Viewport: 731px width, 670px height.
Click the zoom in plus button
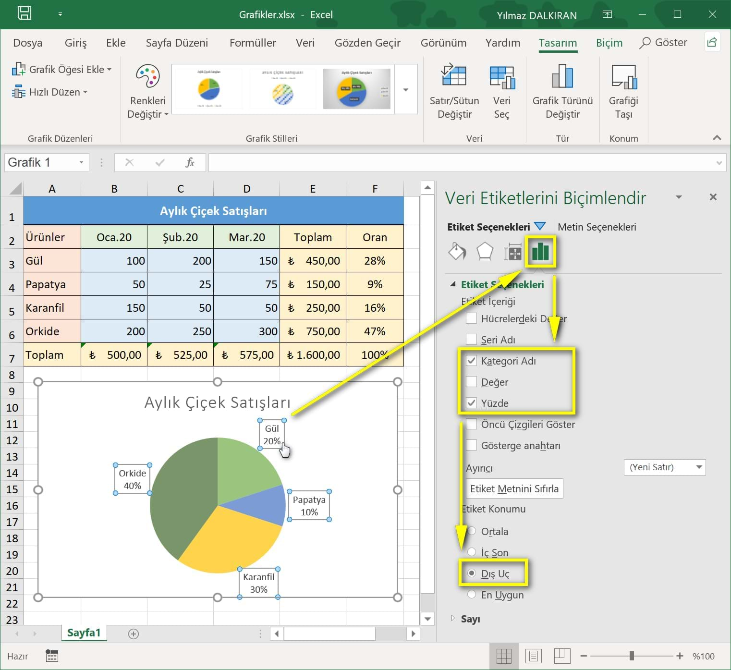click(x=680, y=656)
